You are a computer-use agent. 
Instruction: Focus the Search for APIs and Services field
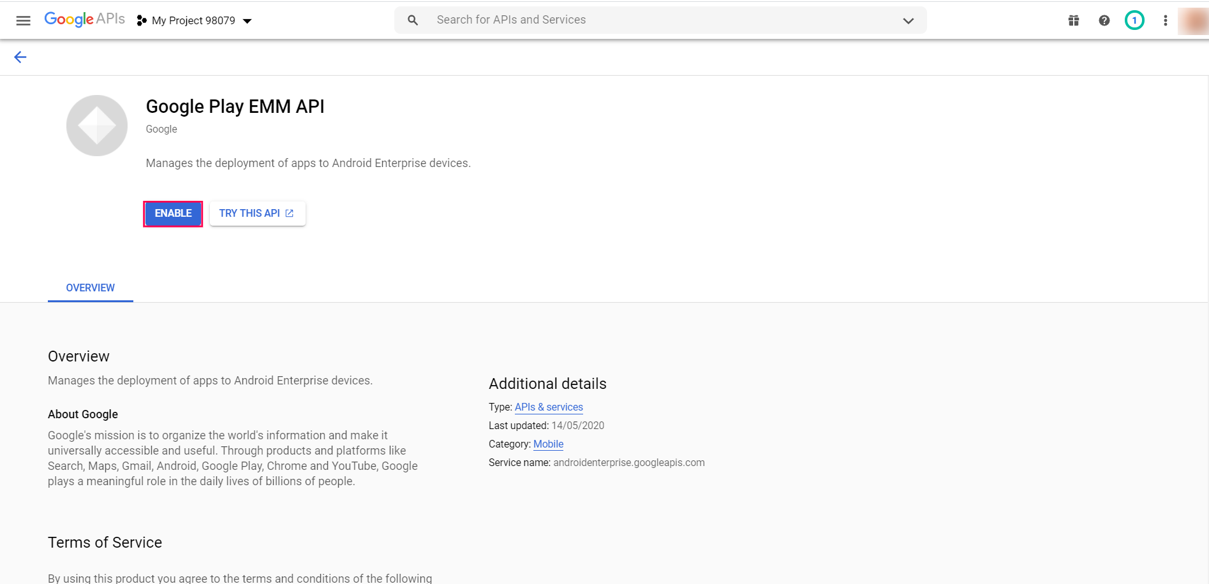click(x=660, y=20)
